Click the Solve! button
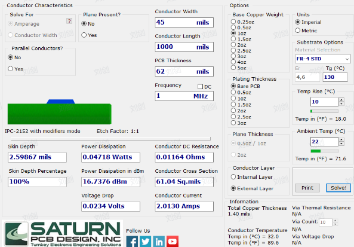The height and width of the screenshot is (247, 354). click(338, 188)
